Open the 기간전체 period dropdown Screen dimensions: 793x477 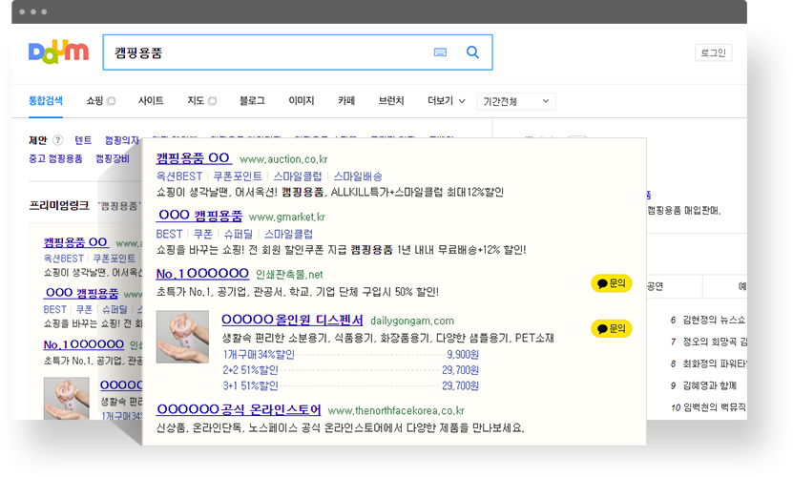click(516, 102)
